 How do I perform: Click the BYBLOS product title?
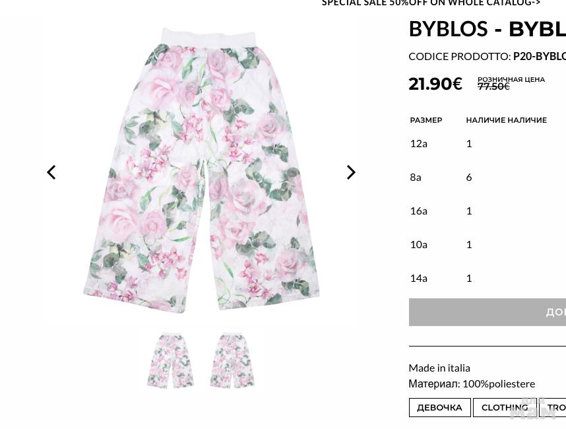(487, 29)
